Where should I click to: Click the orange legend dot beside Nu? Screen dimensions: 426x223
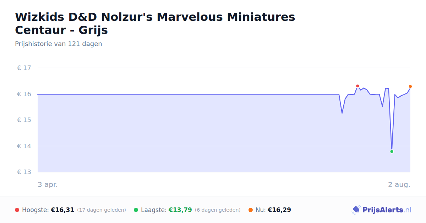pos(251,210)
